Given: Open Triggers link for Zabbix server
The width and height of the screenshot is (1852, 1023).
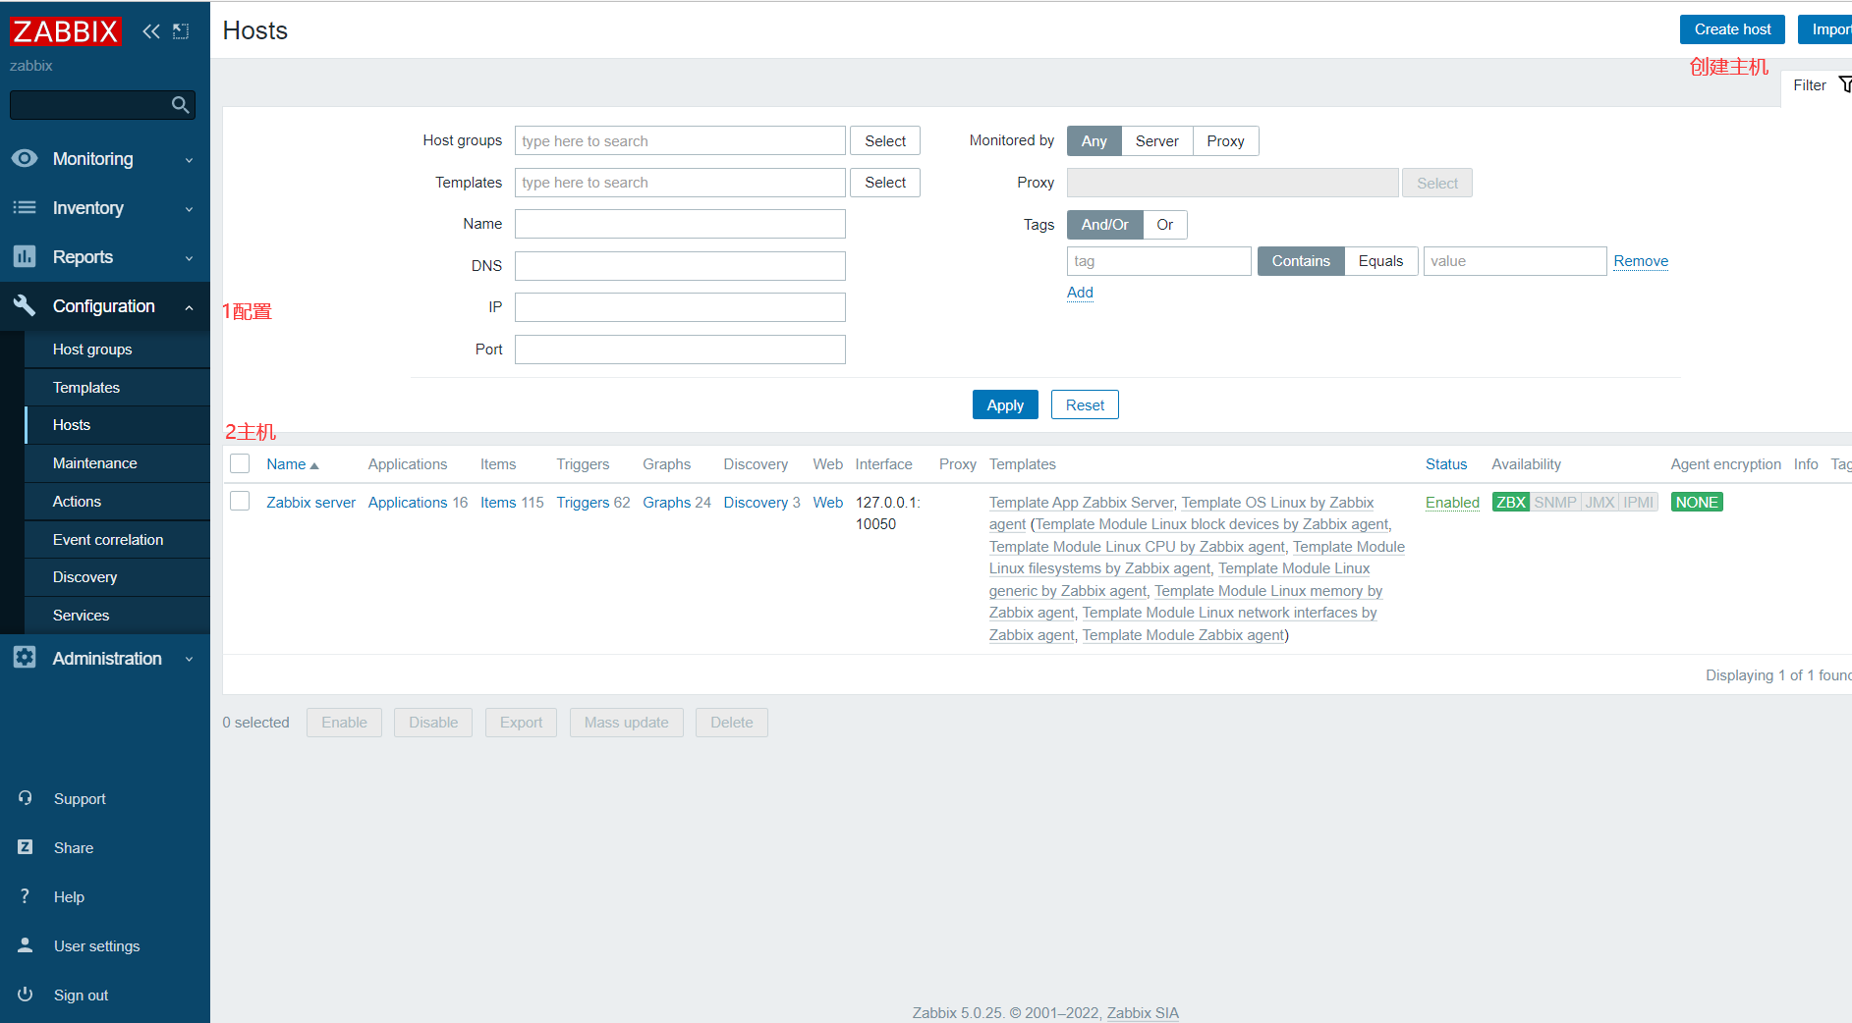Looking at the screenshot, I should tap(583, 503).
